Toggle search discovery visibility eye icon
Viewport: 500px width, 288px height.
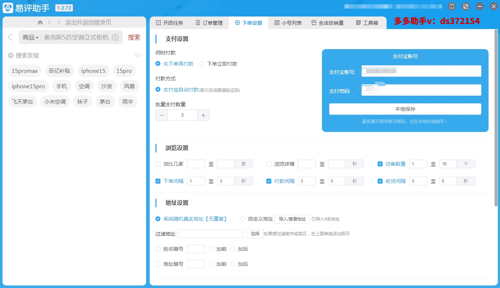click(x=137, y=55)
